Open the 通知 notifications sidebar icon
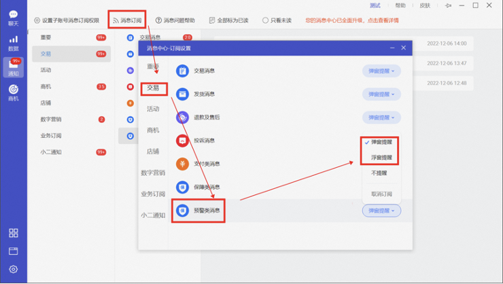Viewport: 503px width, 284px height. click(13, 67)
